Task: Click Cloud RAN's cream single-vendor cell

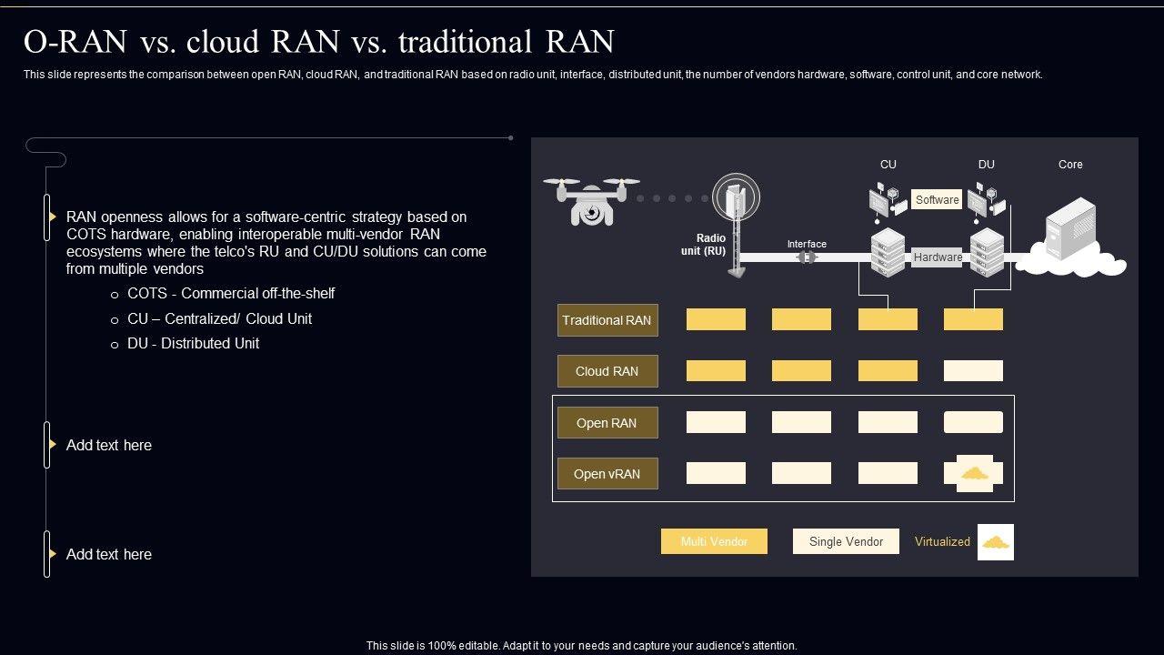Action: [973, 370]
